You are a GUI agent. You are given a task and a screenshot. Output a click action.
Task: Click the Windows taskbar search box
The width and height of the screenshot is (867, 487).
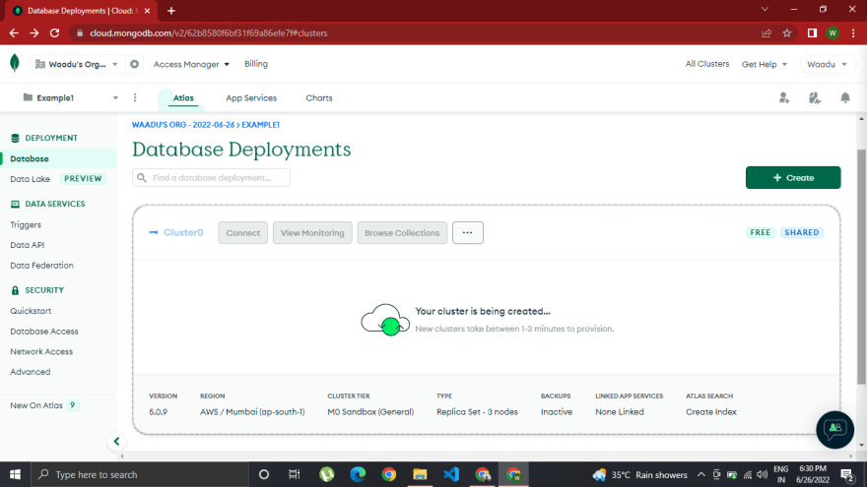point(139,474)
